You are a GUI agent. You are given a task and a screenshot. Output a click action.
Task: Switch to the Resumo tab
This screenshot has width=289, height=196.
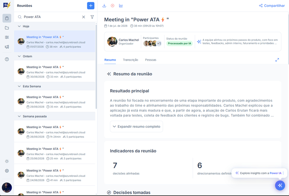click(110, 60)
